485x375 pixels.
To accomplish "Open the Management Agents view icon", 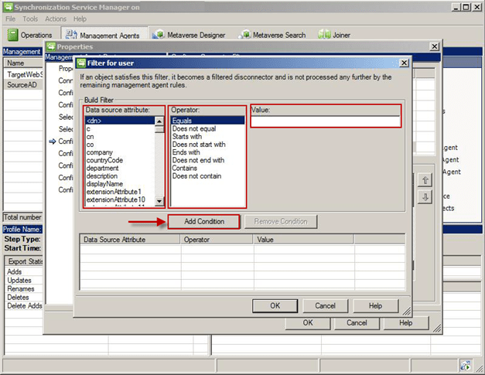I will [x=70, y=35].
